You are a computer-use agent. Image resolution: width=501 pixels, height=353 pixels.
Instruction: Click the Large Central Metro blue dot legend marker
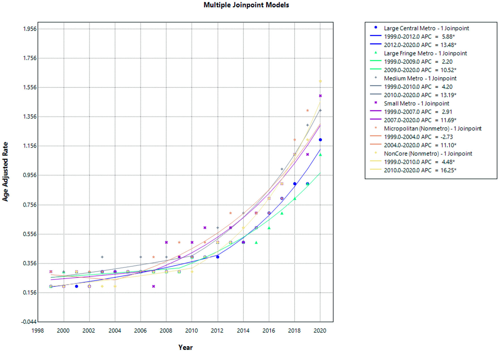point(376,27)
